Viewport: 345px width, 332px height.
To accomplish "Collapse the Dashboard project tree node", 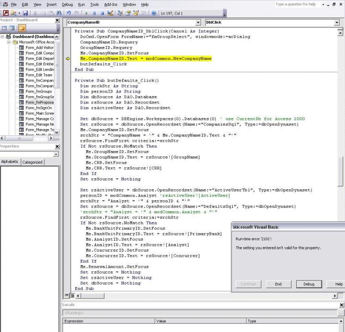I will 3,36.
